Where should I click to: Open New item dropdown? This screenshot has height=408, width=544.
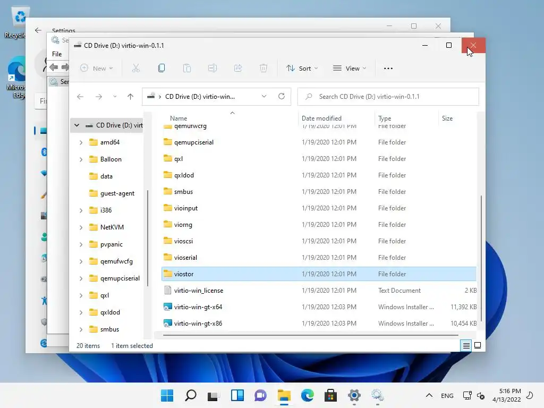97,69
